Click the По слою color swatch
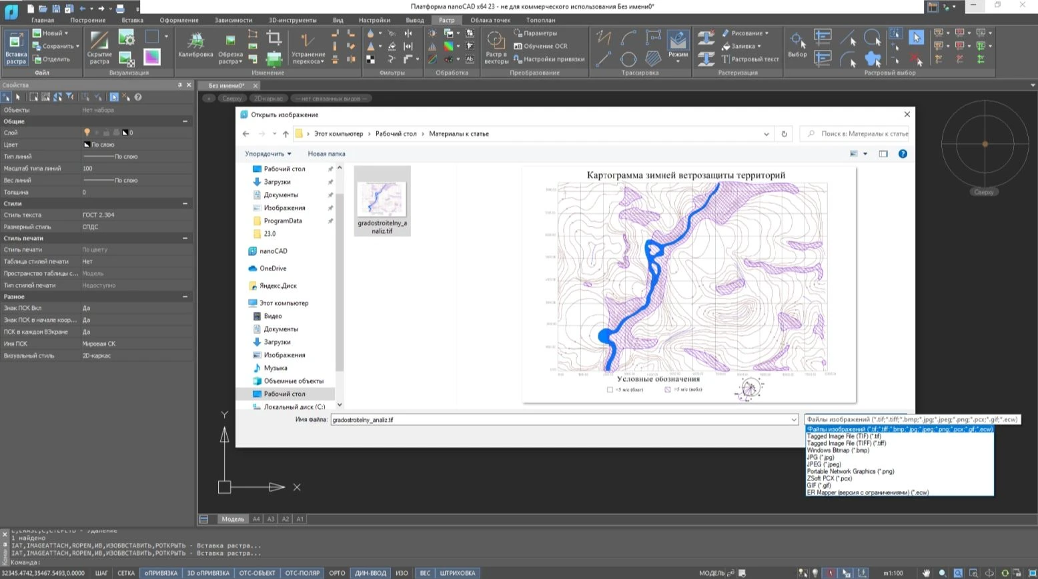Screen dimensions: 1038x579 (87, 145)
